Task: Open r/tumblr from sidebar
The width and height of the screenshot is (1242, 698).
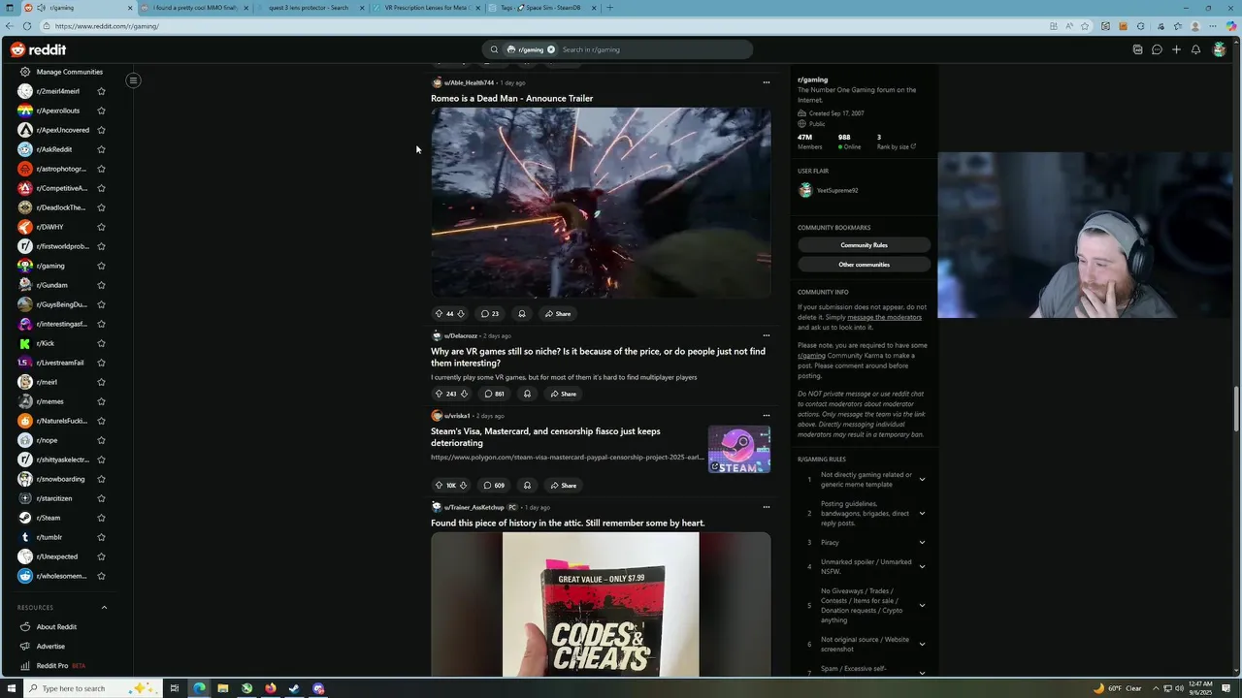Action: coord(49,537)
